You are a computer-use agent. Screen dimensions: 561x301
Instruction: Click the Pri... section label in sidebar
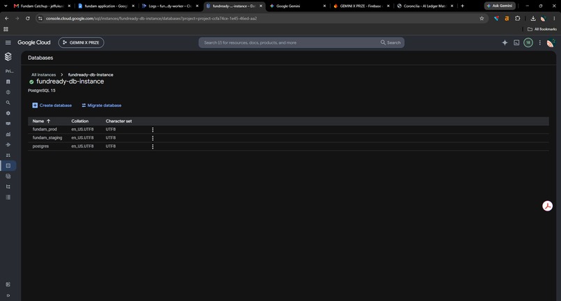point(9,71)
